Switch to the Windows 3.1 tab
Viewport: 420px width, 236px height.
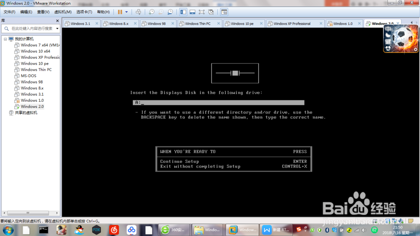[x=80, y=24]
